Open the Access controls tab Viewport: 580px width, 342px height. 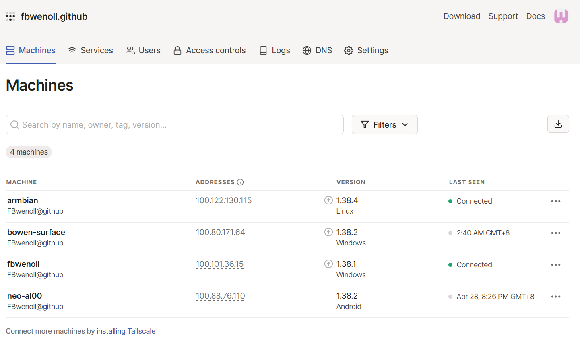click(x=209, y=50)
